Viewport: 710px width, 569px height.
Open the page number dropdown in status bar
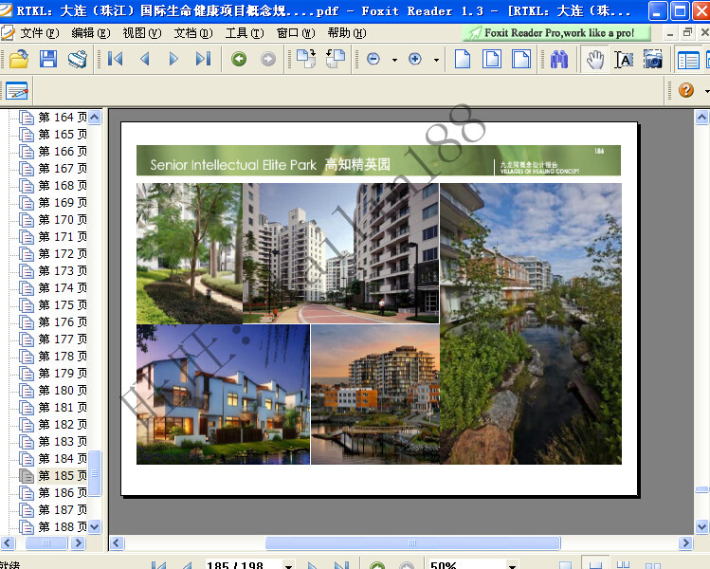point(288,565)
